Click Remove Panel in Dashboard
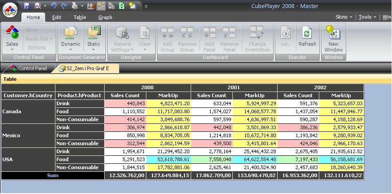This screenshot has width=392, height=194. 229,39
